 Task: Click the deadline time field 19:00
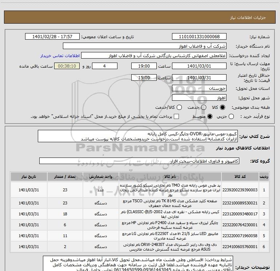coord(144,66)
